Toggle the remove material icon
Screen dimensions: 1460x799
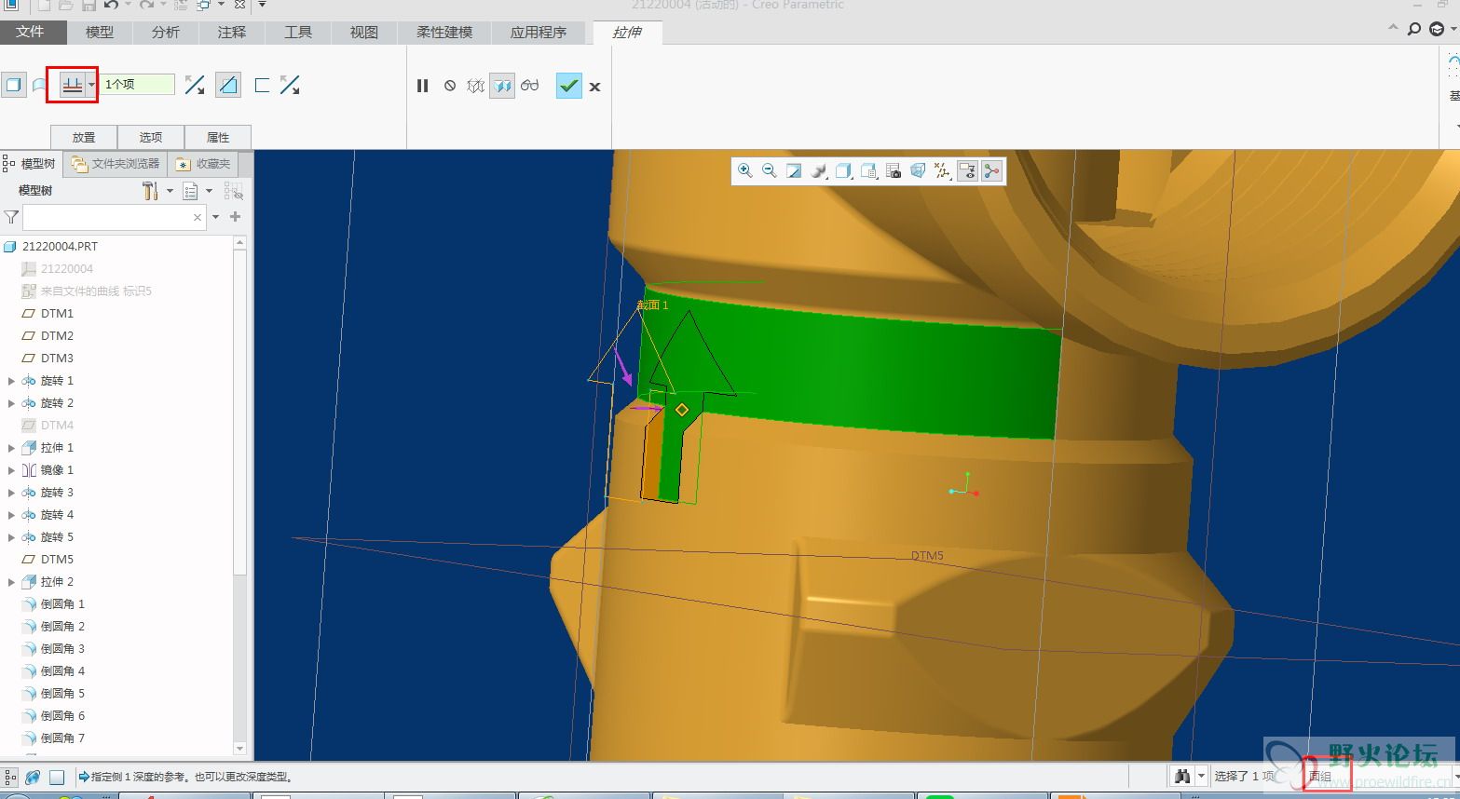pyautogui.click(x=228, y=86)
